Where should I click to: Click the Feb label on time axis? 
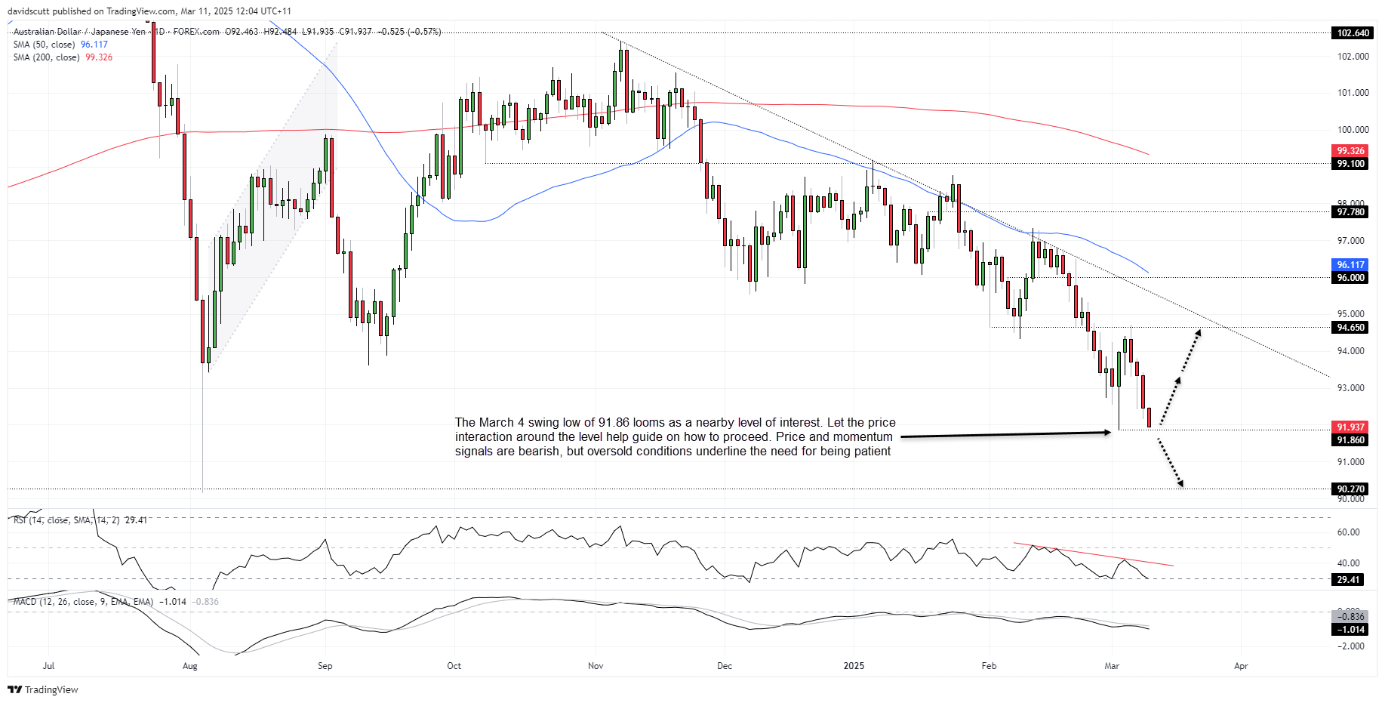coord(989,666)
